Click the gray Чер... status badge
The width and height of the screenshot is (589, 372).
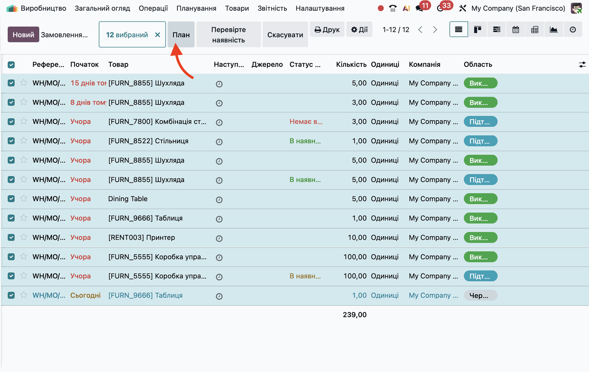pyautogui.click(x=480, y=295)
